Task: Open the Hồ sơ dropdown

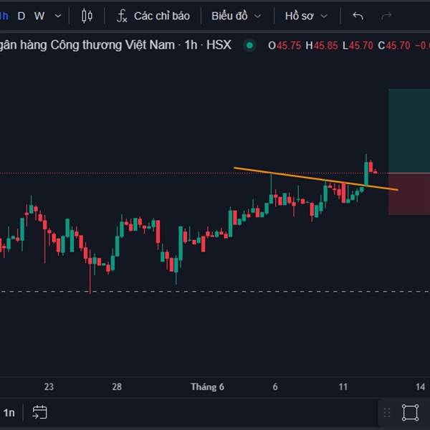Action: click(306, 16)
